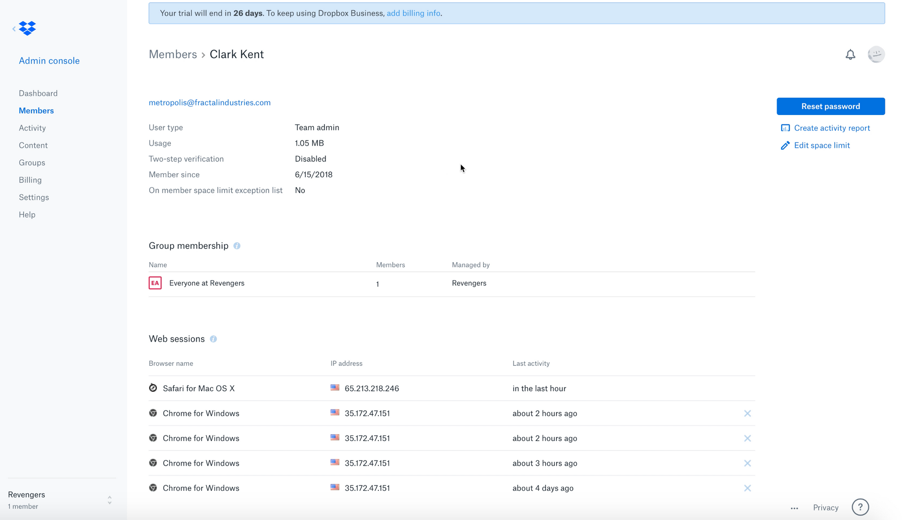Expand the Revengers team switcher
Image resolution: width=902 pixels, height=520 pixels.
(110, 500)
